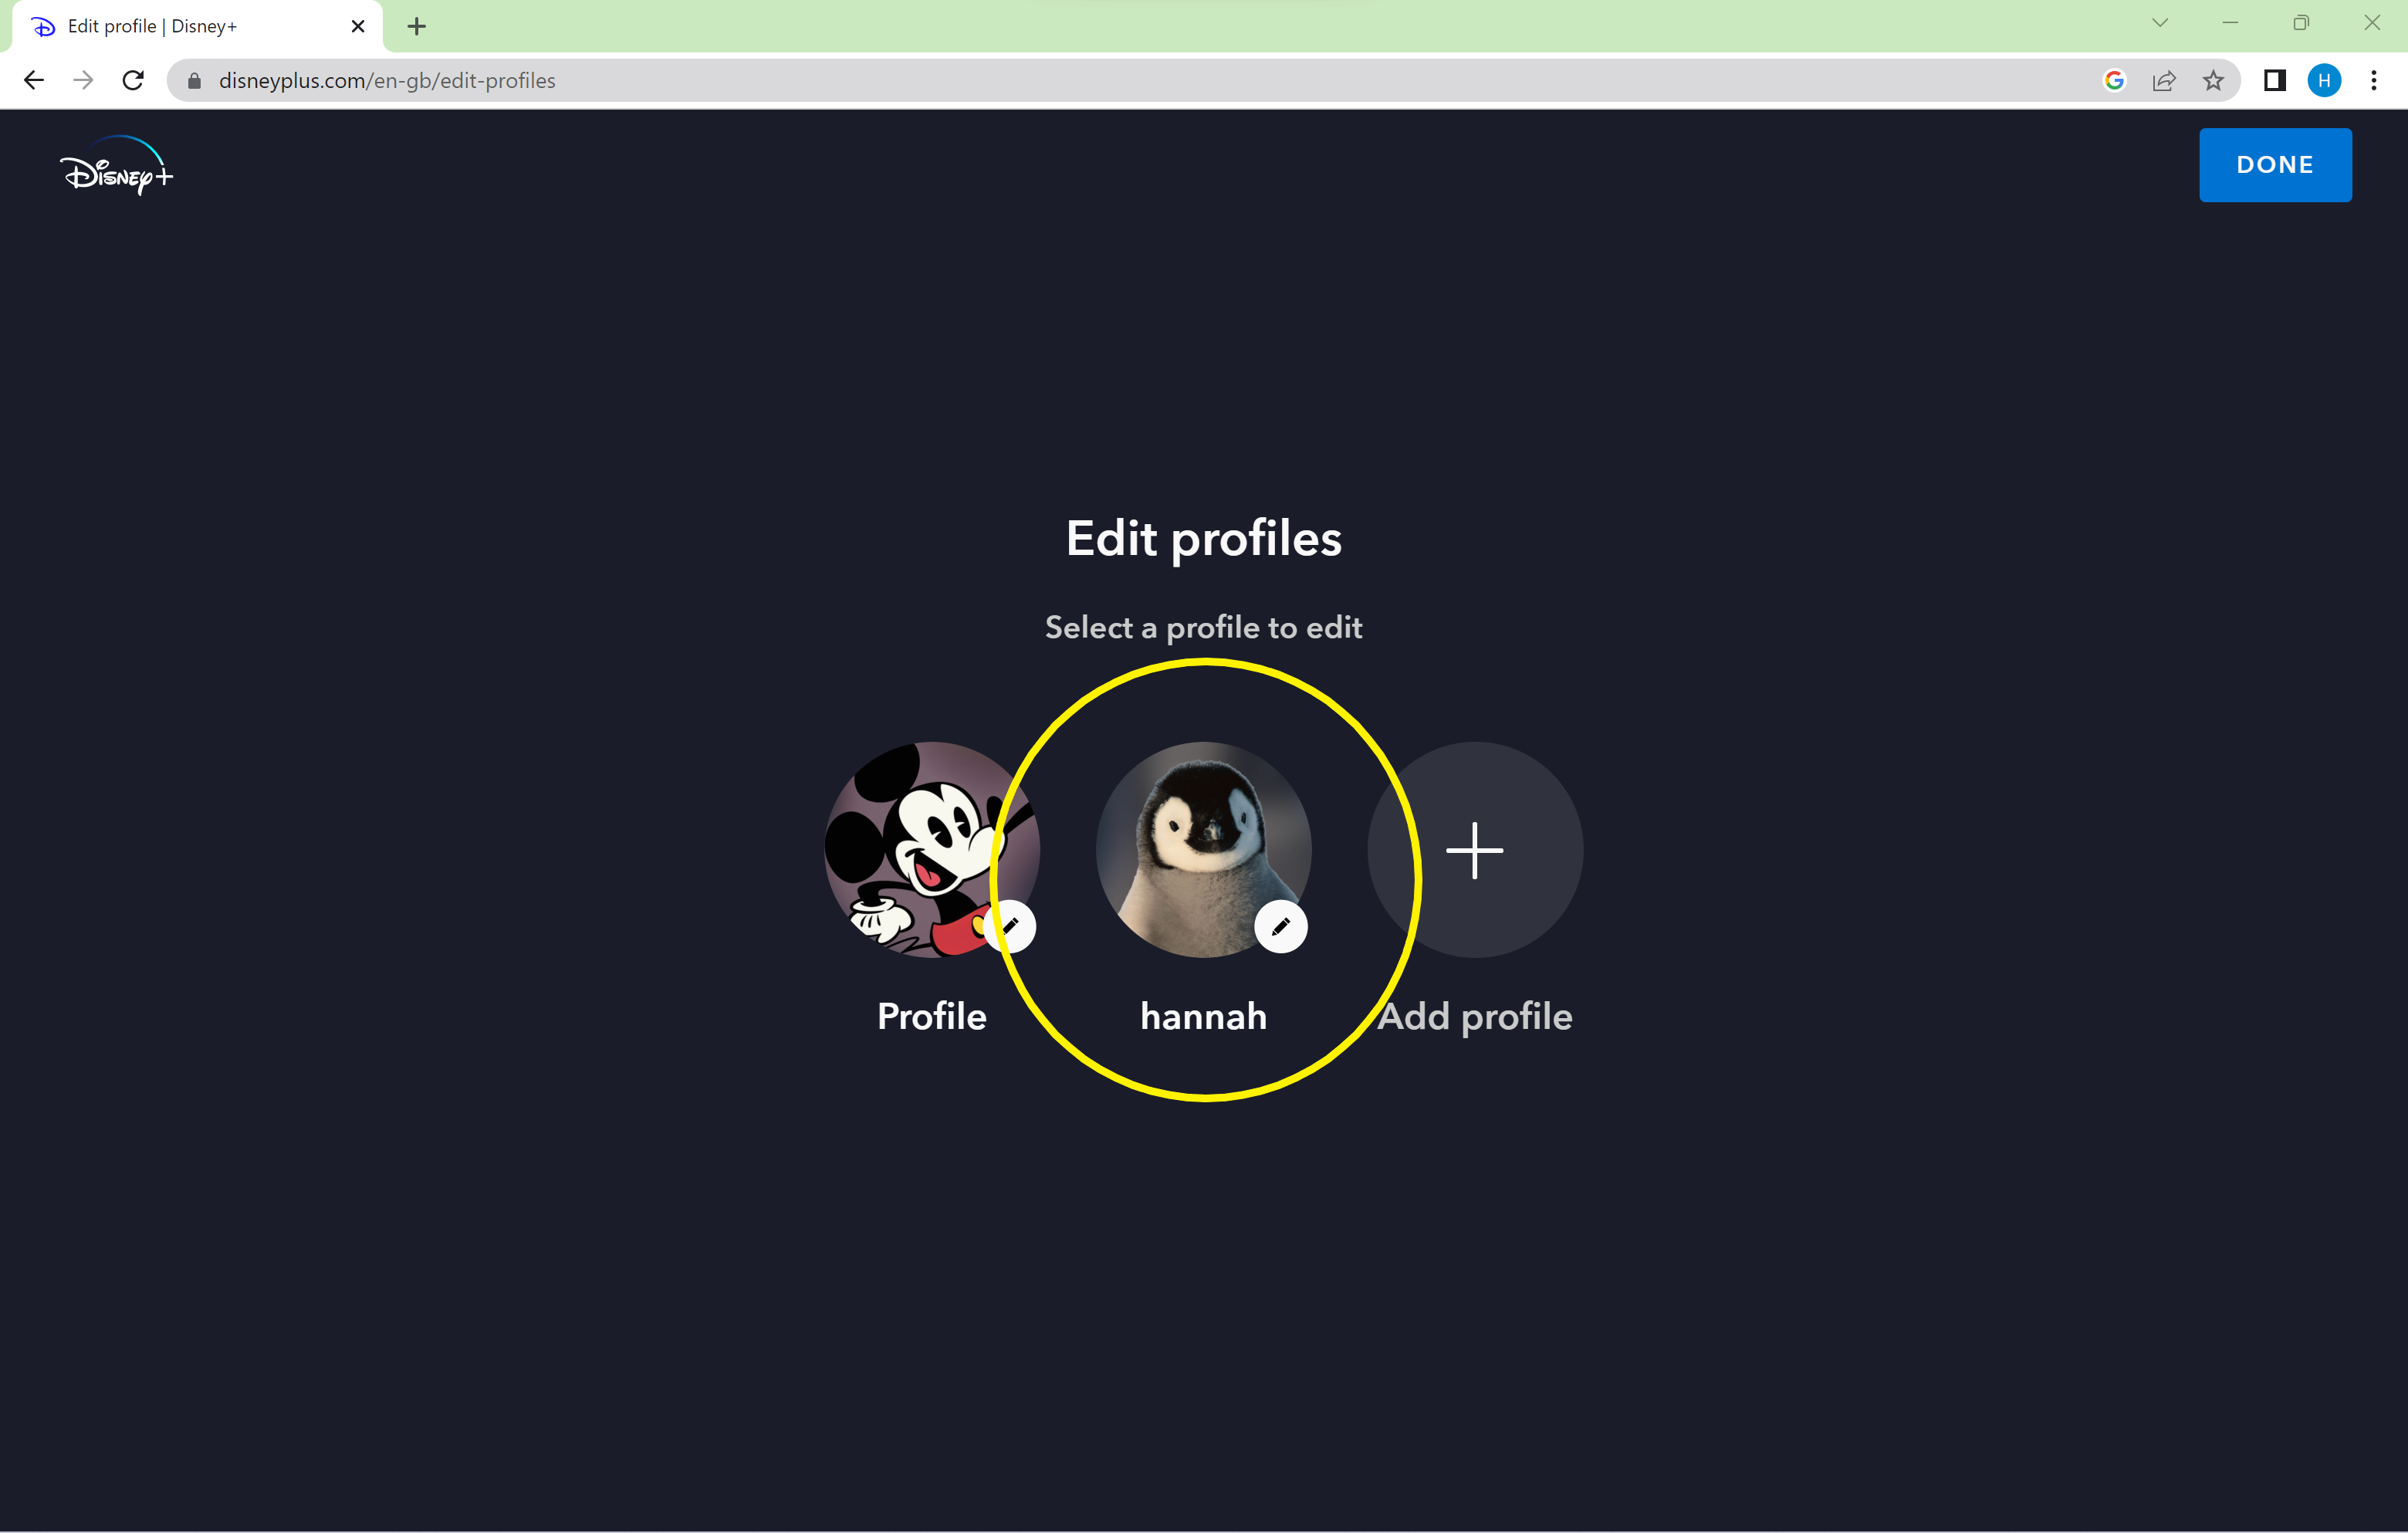The image size is (2408, 1533).
Task: Open the browser side panel
Action: point(2275,81)
